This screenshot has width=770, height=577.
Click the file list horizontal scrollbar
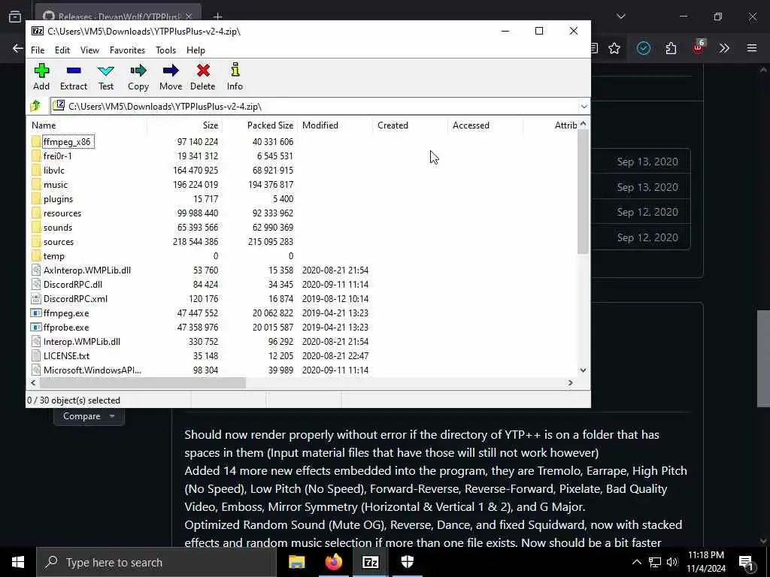[x=141, y=382]
